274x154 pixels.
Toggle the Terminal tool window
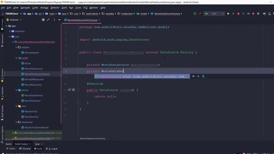(x=25, y=149)
